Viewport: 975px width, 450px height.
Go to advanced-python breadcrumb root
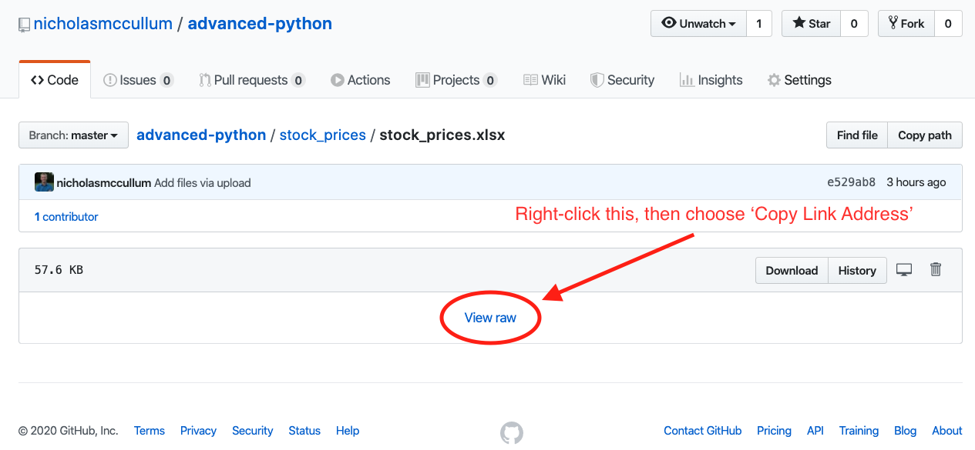tap(201, 135)
